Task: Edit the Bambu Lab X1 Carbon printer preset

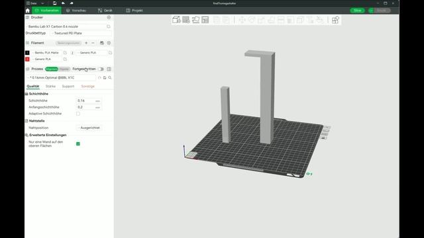Action: (109, 26)
